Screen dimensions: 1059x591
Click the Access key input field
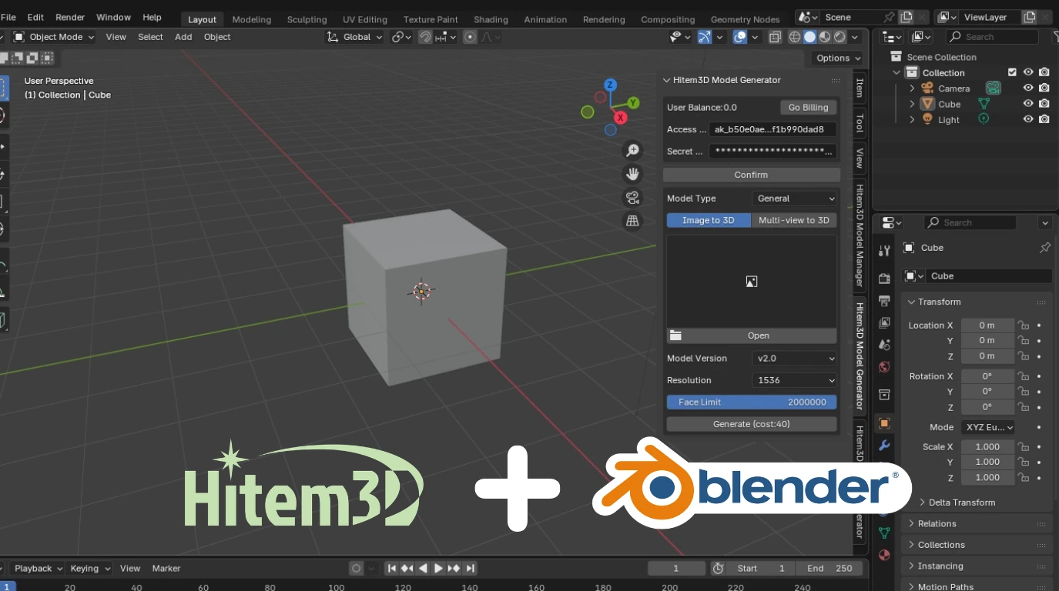772,129
